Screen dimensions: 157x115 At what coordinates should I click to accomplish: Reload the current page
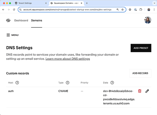click(14, 10)
